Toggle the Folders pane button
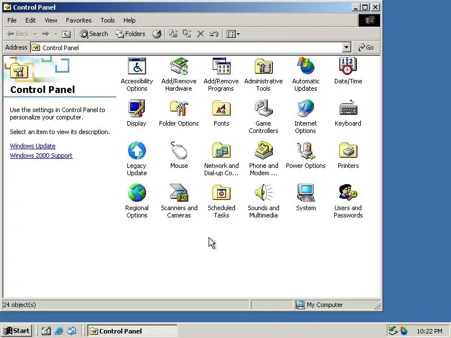Viewport: 451px width, 338px height. (x=130, y=34)
